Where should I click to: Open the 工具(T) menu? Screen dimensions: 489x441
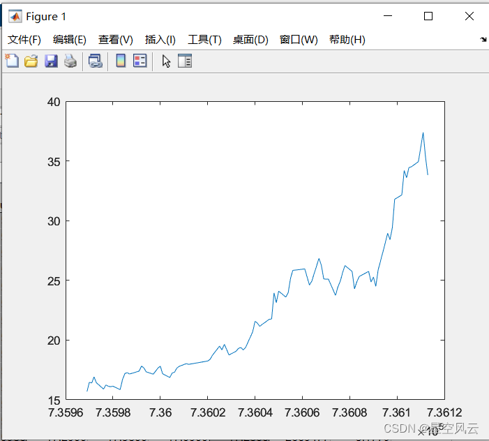click(204, 40)
